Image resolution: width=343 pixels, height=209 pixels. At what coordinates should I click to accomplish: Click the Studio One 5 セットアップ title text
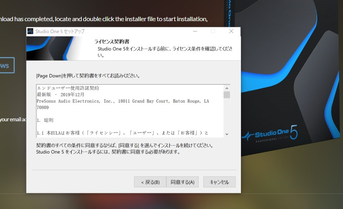60,31
